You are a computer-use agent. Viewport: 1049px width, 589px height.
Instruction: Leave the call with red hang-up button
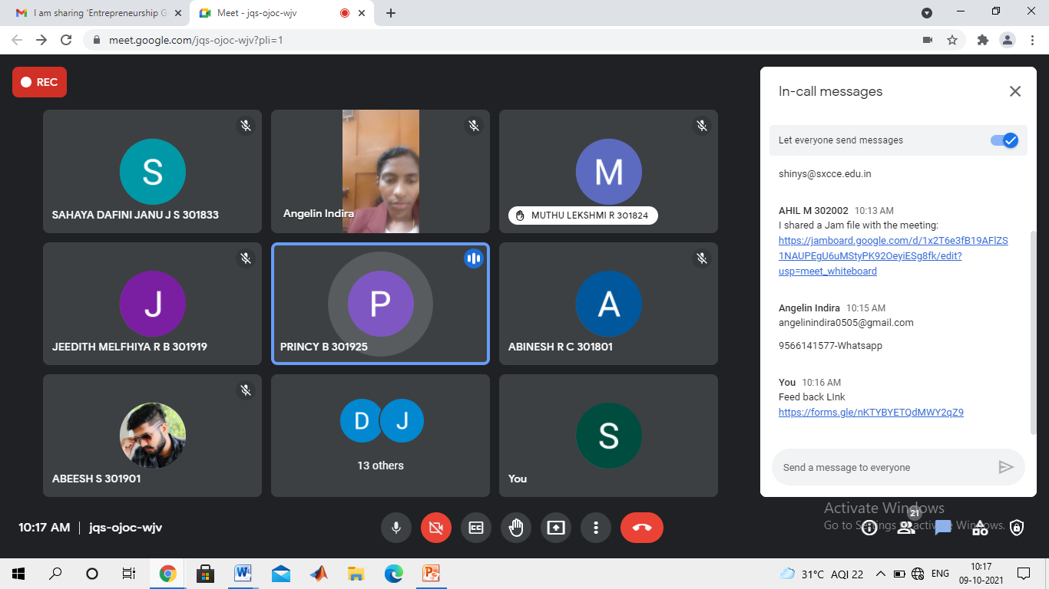pyautogui.click(x=641, y=528)
